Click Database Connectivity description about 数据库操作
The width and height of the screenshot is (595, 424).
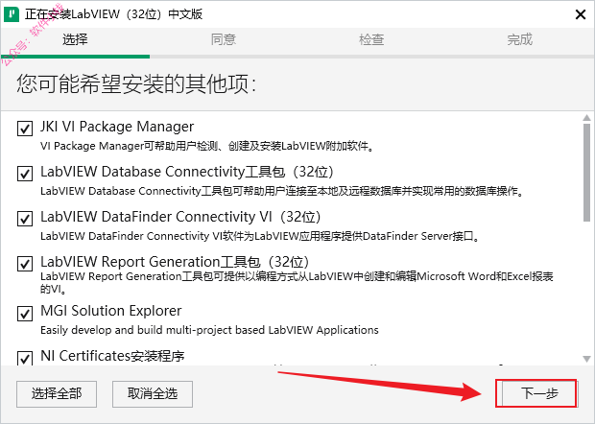tap(283, 191)
